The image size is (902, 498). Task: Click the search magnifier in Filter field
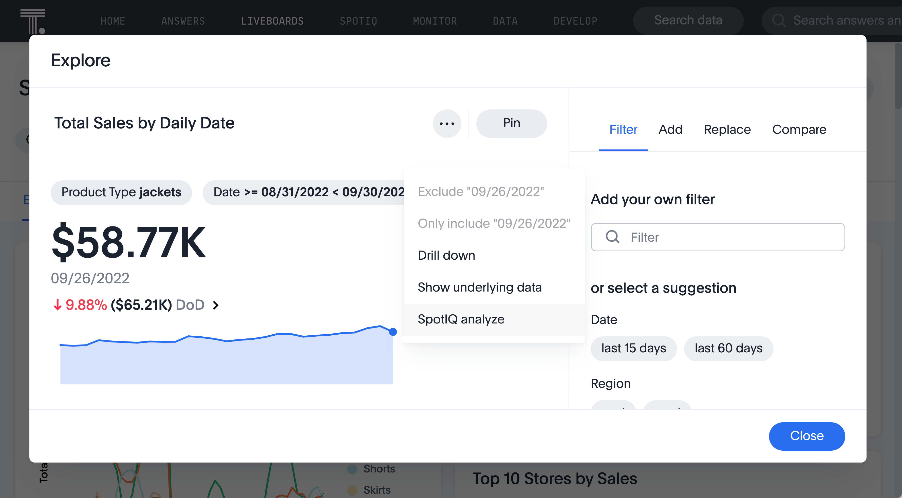pos(612,237)
